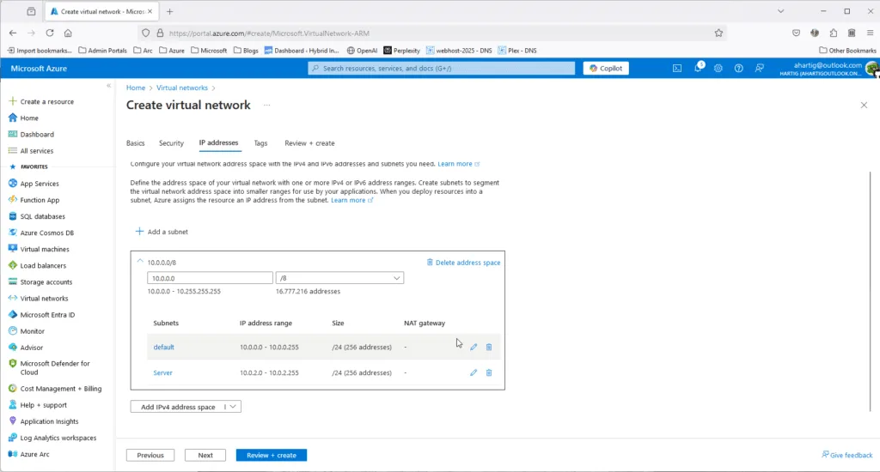Go to the Review + create tab
Viewport: 880px width, 472px height.
click(x=309, y=143)
